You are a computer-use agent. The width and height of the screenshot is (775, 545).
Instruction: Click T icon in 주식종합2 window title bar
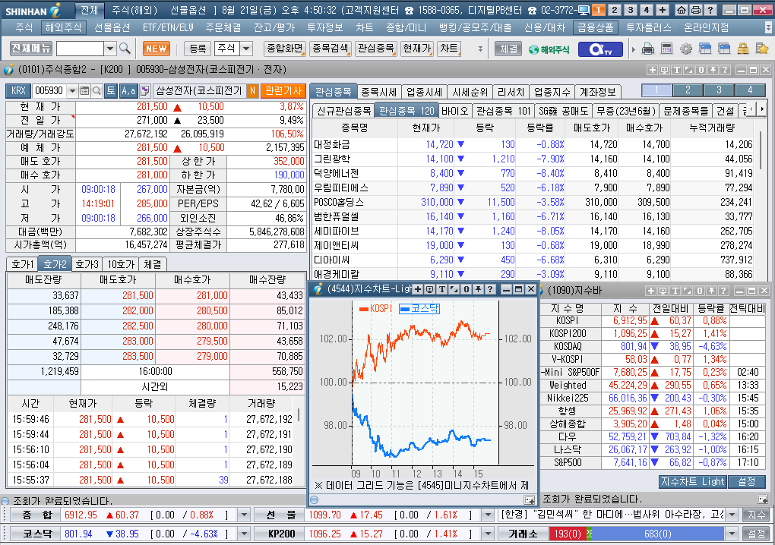(677, 70)
